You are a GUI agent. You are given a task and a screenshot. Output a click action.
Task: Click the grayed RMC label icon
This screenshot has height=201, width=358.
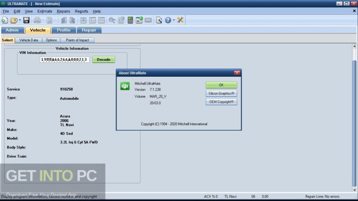click(148, 20)
